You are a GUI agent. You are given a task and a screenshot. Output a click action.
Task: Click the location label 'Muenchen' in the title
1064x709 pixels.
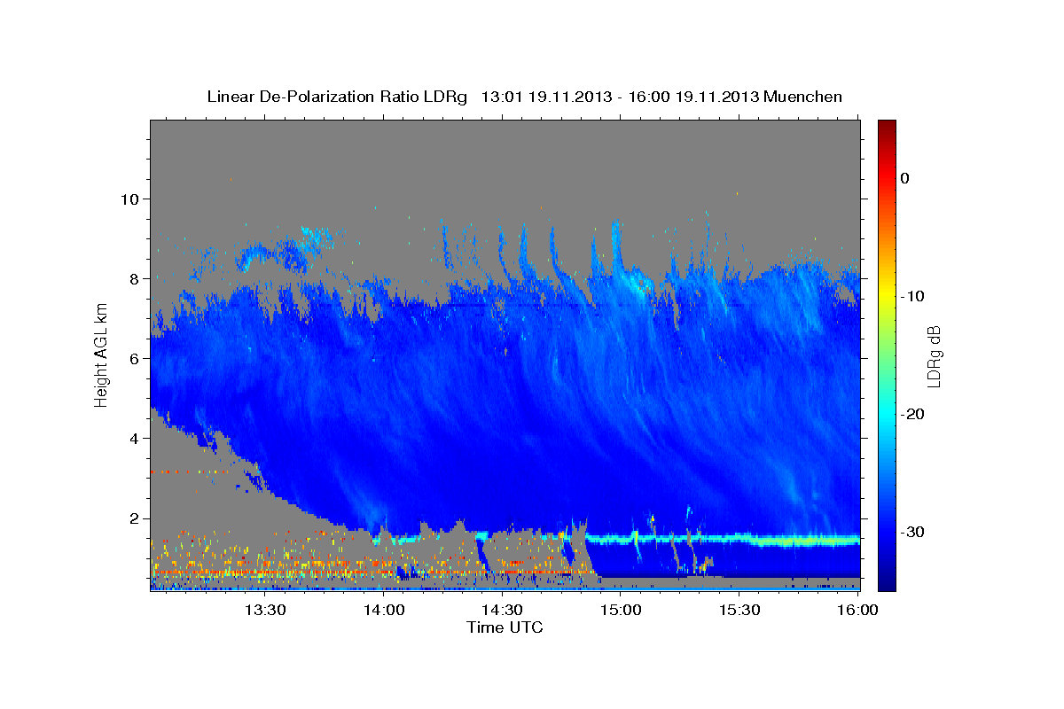point(803,97)
